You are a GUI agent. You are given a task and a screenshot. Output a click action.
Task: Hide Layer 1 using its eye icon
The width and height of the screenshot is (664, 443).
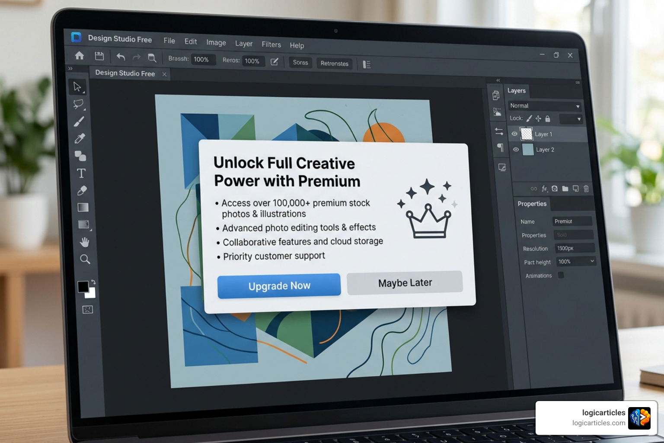514,134
